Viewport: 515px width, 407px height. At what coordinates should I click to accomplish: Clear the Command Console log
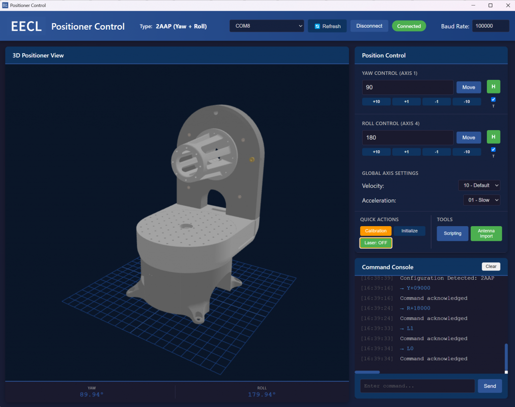pyautogui.click(x=491, y=267)
